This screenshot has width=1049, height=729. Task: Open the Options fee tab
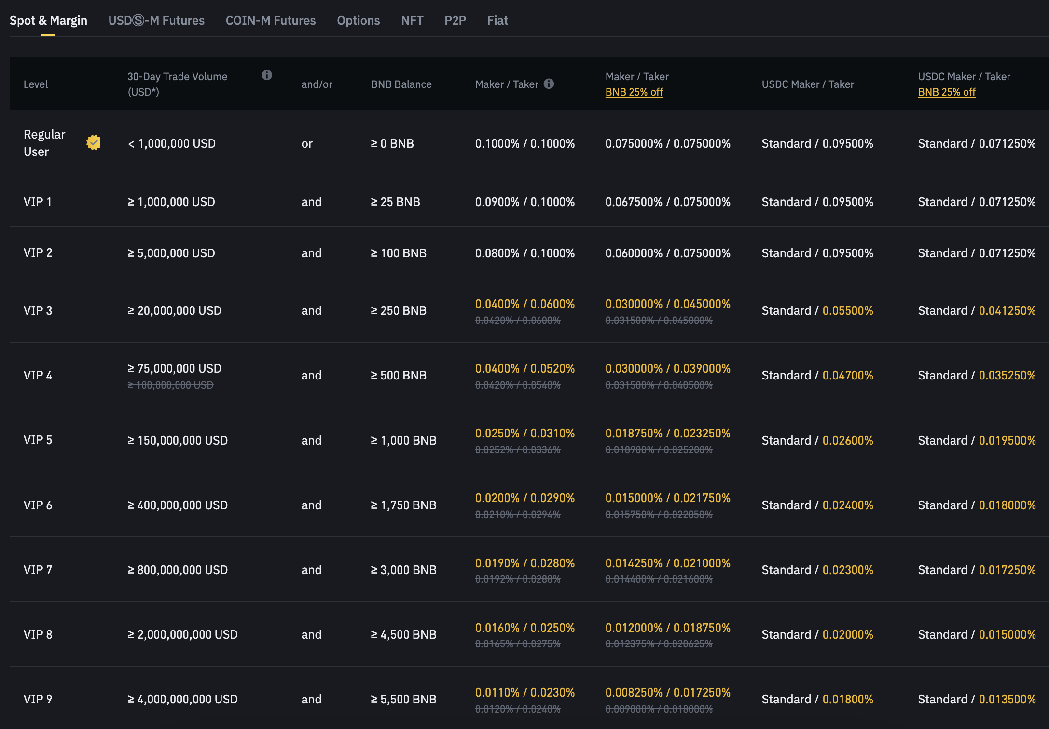click(x=359, y=20)
